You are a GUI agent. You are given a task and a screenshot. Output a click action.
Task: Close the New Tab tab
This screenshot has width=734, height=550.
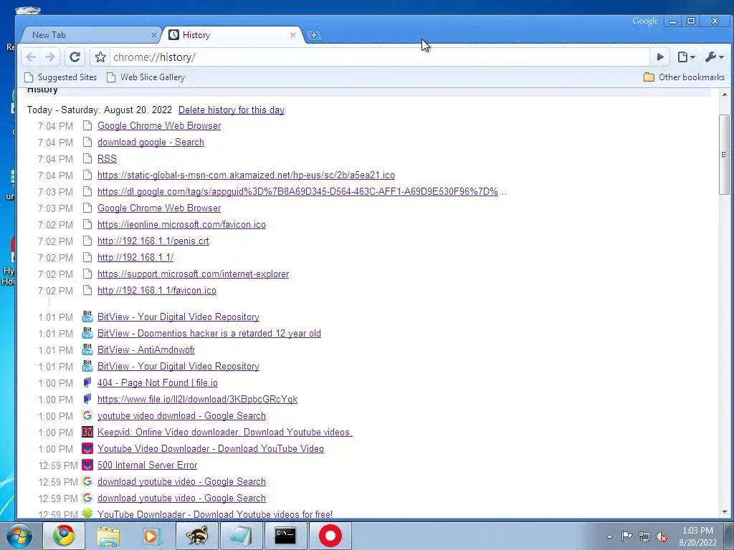tap(154, 35)
